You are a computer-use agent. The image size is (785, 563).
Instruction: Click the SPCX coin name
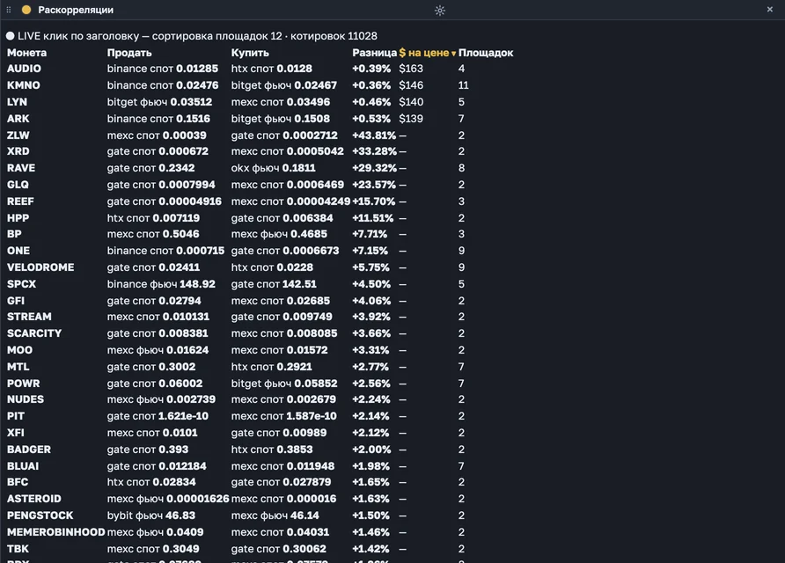click(21, 284)
